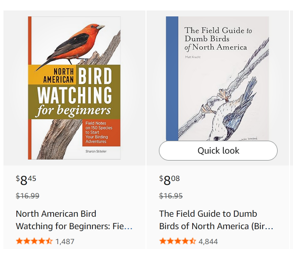293x256 pixels.
Task: Open the 4,844 reviews count
Action: tap(208, 242)
